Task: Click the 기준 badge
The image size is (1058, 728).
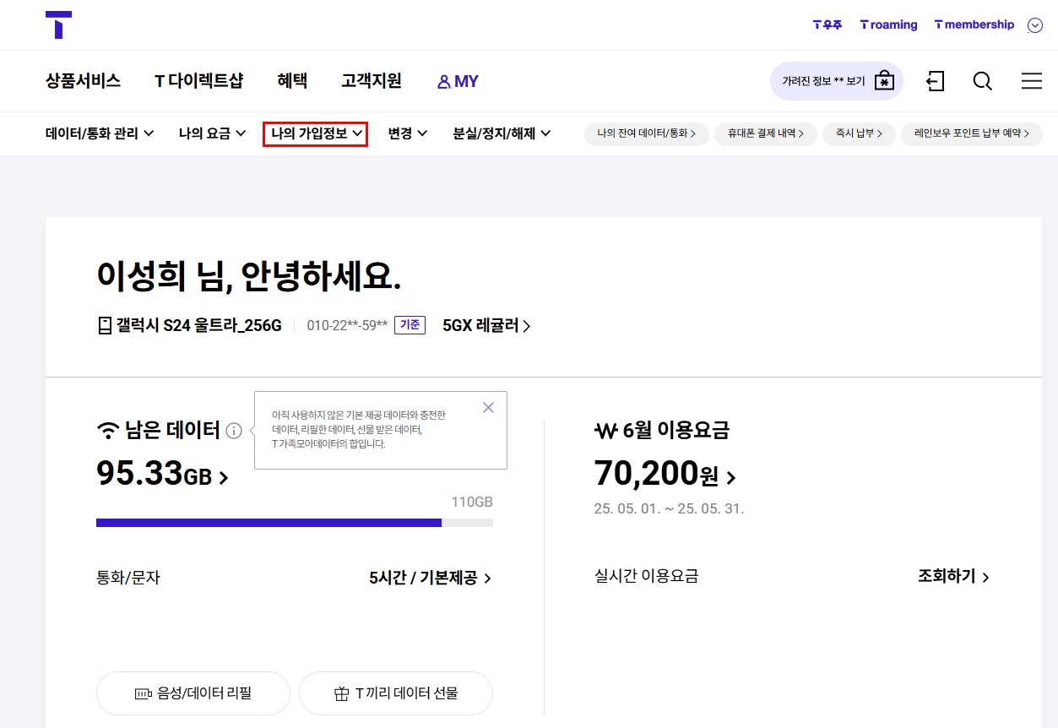Action: coord(410,325)
